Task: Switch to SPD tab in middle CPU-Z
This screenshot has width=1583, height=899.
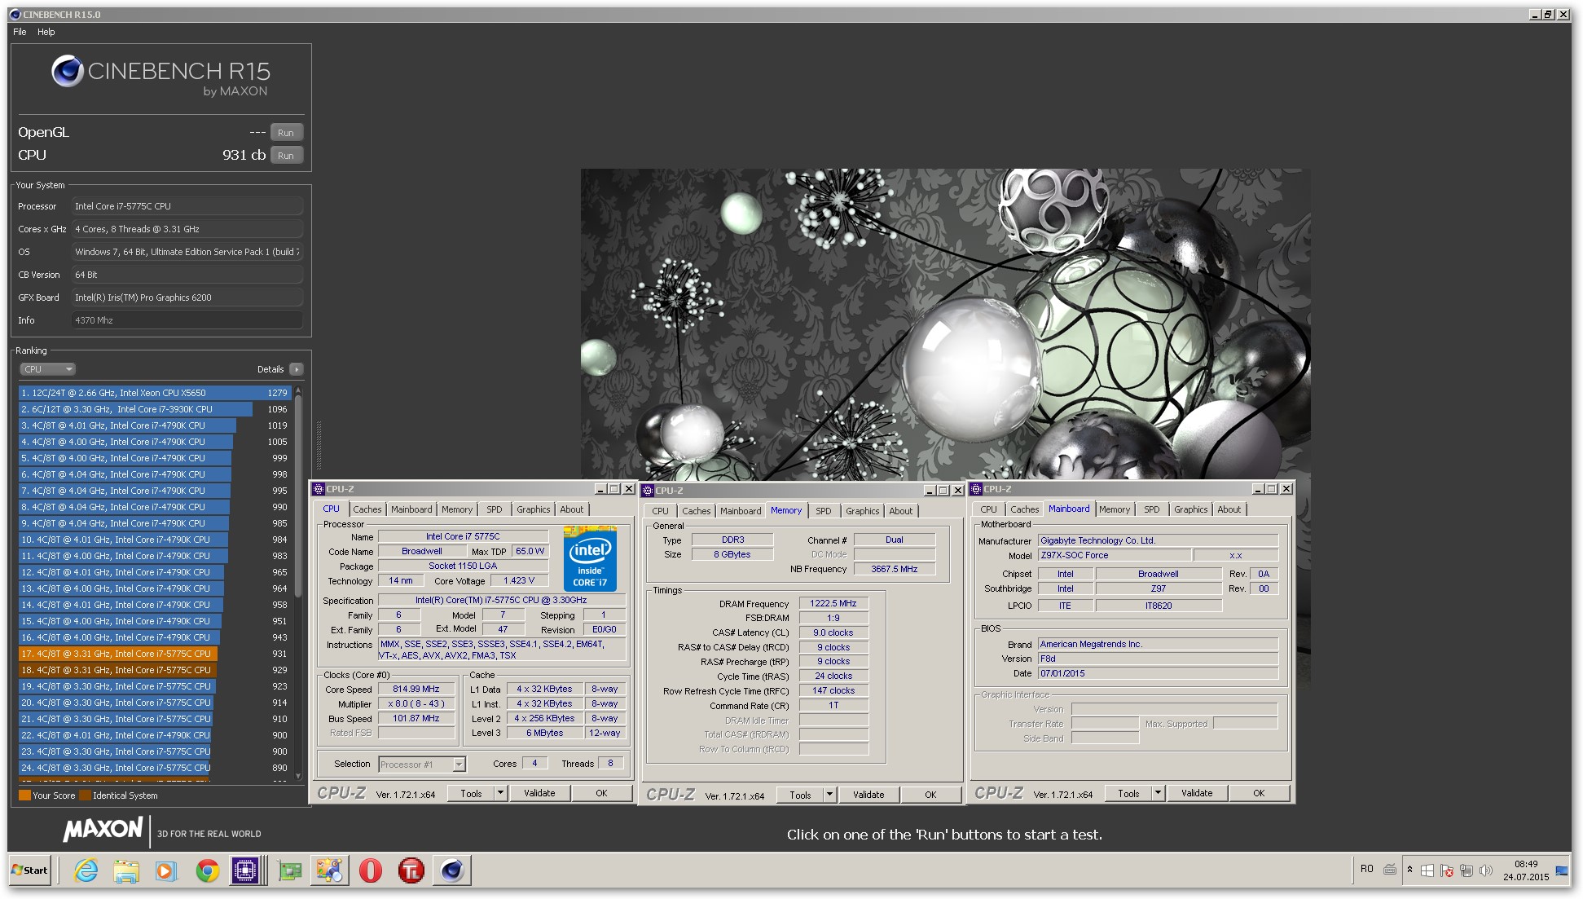Action: click(824, 511)
